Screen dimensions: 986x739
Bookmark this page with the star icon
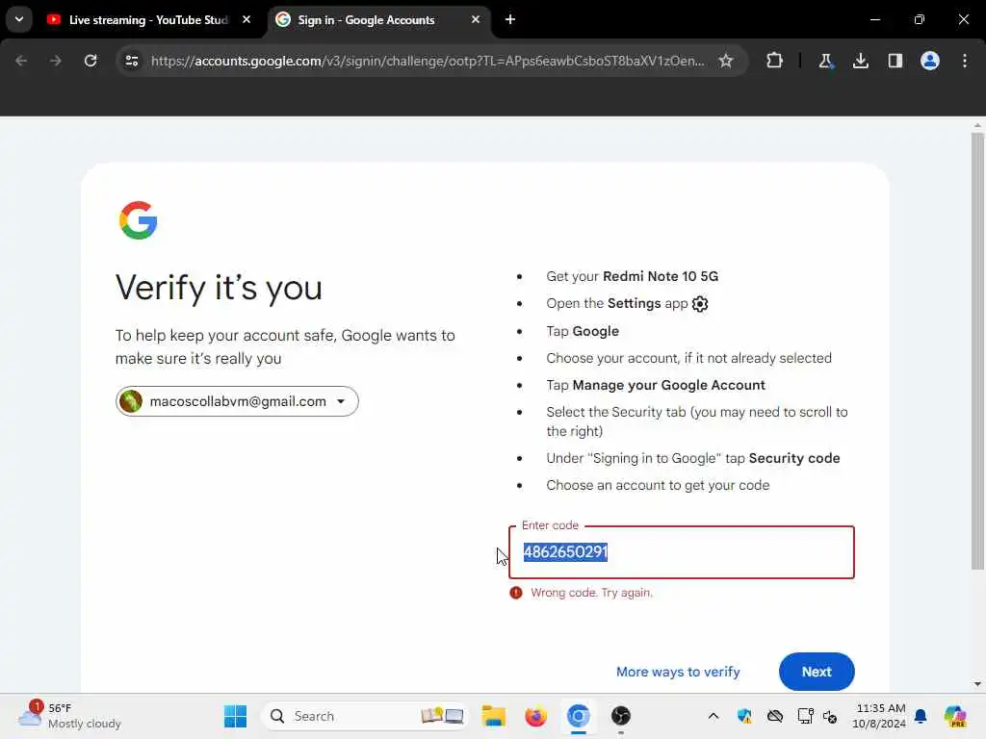[x=726, y=61]
